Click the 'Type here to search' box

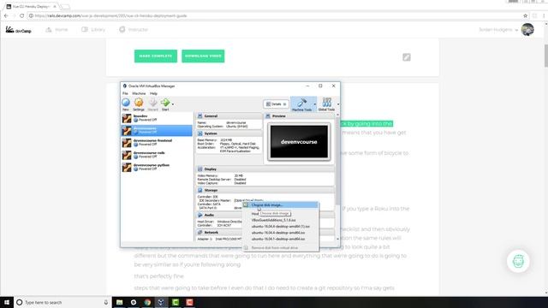click(x=63, y=302)
